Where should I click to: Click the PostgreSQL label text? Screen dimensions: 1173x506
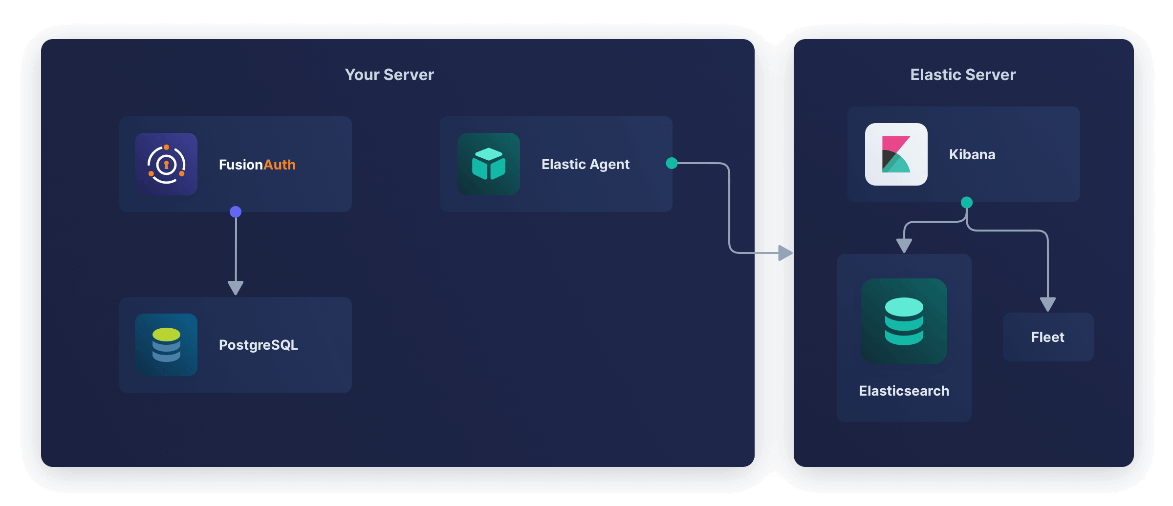259,345
